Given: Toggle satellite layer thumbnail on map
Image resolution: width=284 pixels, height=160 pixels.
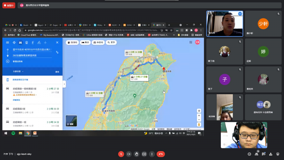Looking at the screenshot, I should tap(71, 121).
